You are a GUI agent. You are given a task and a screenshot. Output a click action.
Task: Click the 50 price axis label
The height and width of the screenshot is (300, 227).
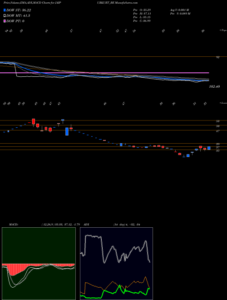point(217,126)
